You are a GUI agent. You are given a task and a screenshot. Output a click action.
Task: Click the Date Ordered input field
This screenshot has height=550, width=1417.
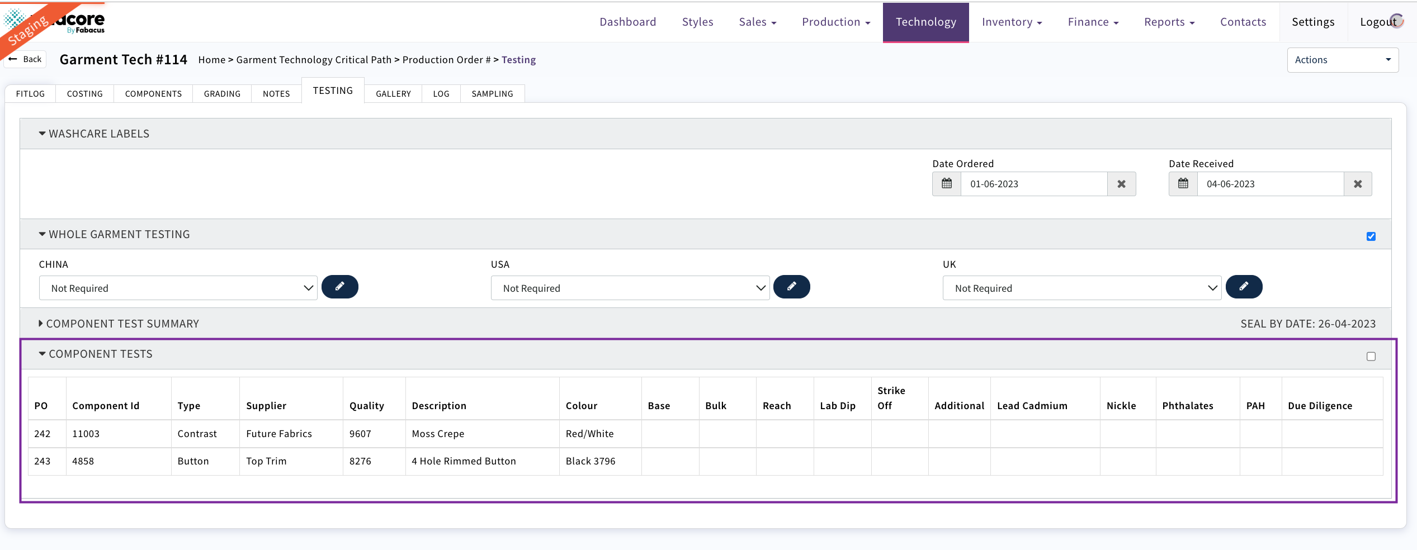(x=1033, y=184)
